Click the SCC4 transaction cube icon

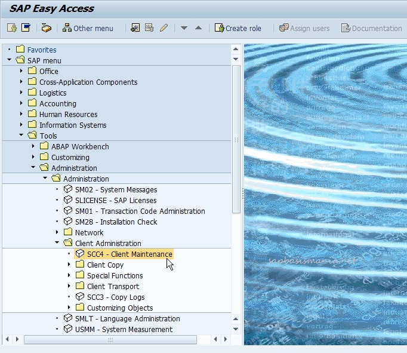(80, 253)
